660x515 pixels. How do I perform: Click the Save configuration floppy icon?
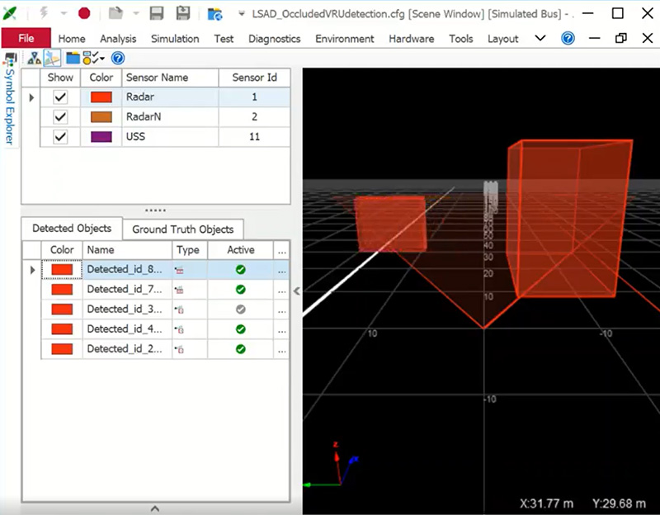[157, 13]
